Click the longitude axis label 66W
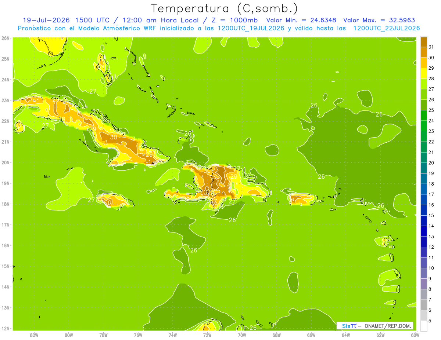The height and width of the screenshot is (340, 441). pos(311,334)
